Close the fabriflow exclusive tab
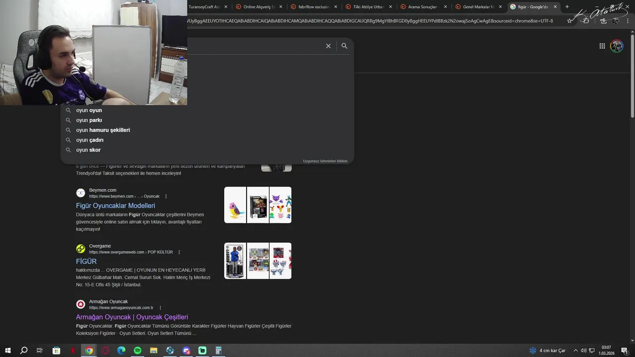Image resolution: width=635 pixels, height=357 pixels. pos(336,7)
